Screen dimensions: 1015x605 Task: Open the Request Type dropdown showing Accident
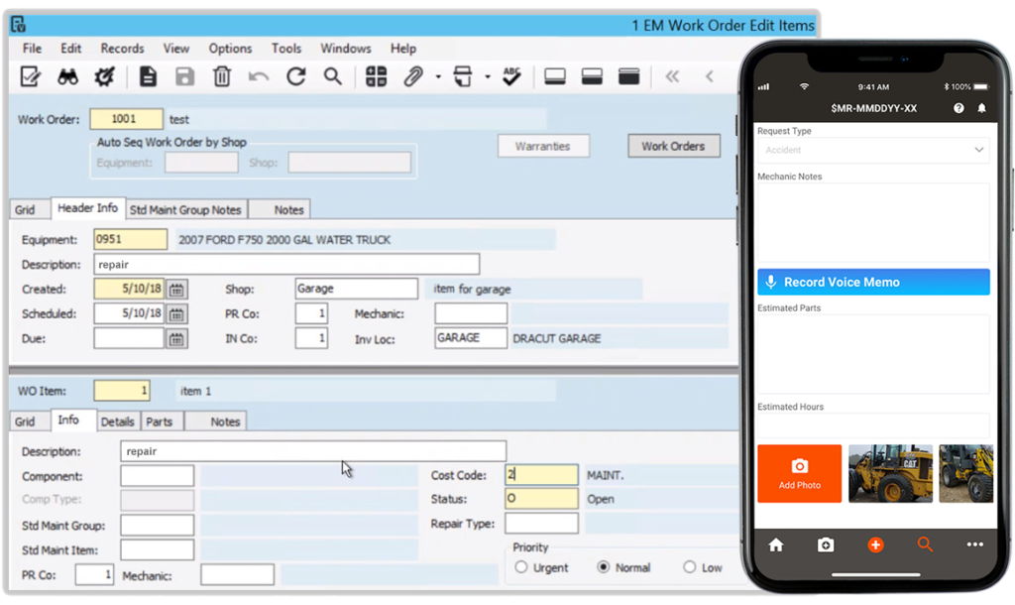click(x=872, y=148)
